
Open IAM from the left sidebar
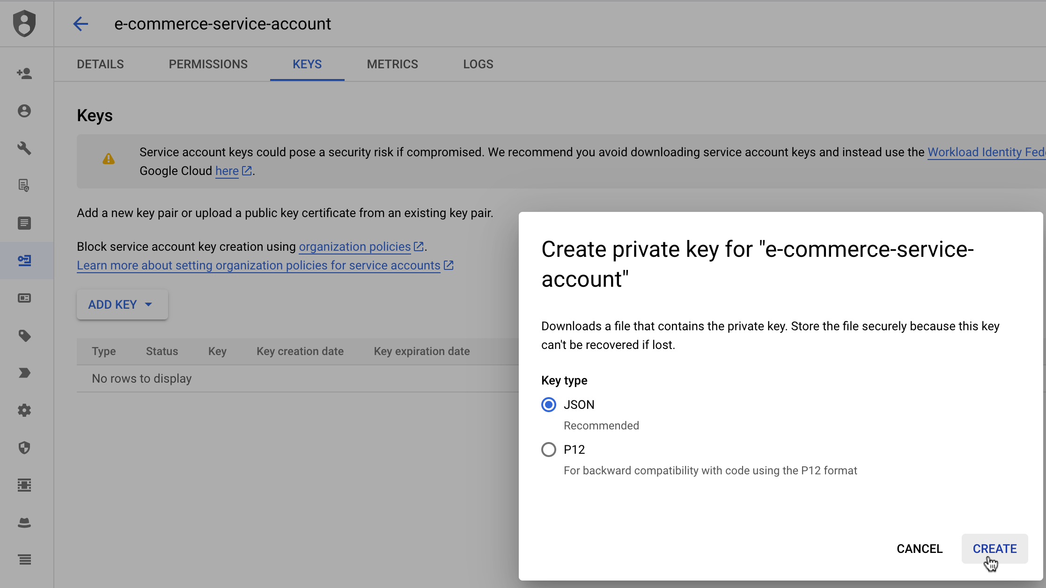(24, 73)
